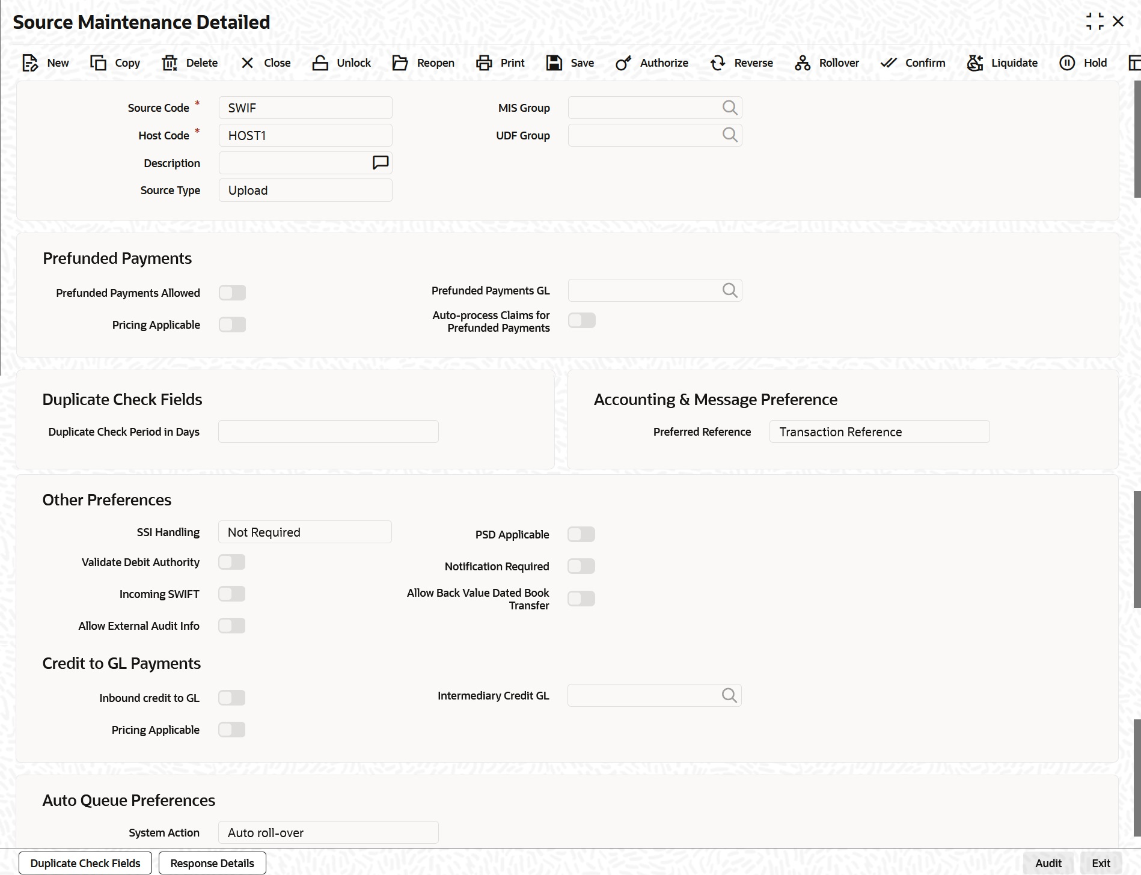Delete the record using the Delete icon
Viewport: 1141px width, 875px height.
point(170,62)
